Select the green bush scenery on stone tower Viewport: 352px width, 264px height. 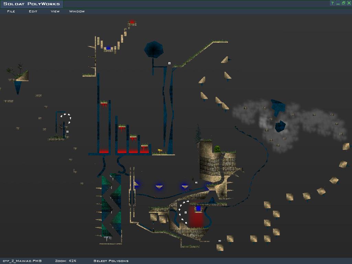[217, 149]
